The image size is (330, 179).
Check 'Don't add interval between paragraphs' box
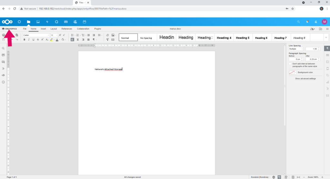[x=290, y=64]
